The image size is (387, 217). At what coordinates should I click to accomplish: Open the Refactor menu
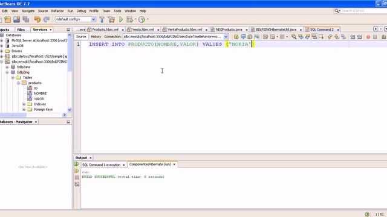[57, 11]
